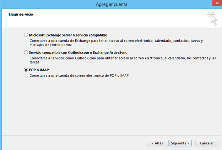Choose the Outlook.com or Exchange ActiveSync radio button

26,52
